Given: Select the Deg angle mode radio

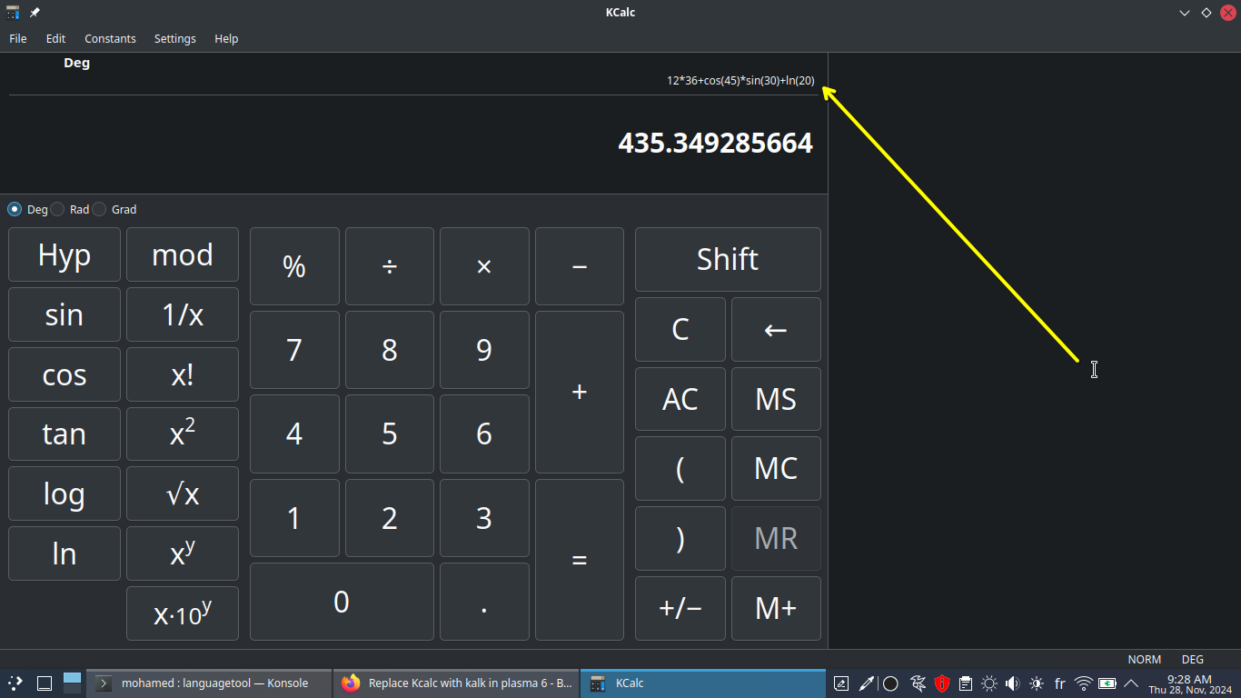Looking at the screenshot, I should click(27, 209).
